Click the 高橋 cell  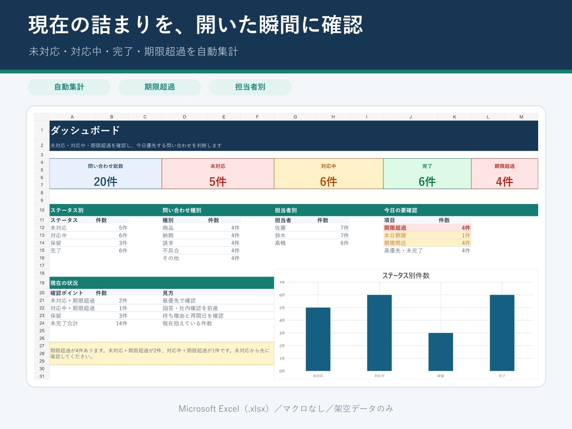pos(295,243)
